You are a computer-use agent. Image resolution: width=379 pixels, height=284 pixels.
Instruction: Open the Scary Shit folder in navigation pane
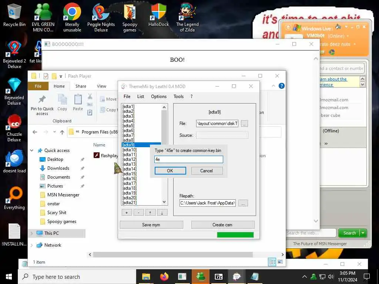[x=57, y=213]
